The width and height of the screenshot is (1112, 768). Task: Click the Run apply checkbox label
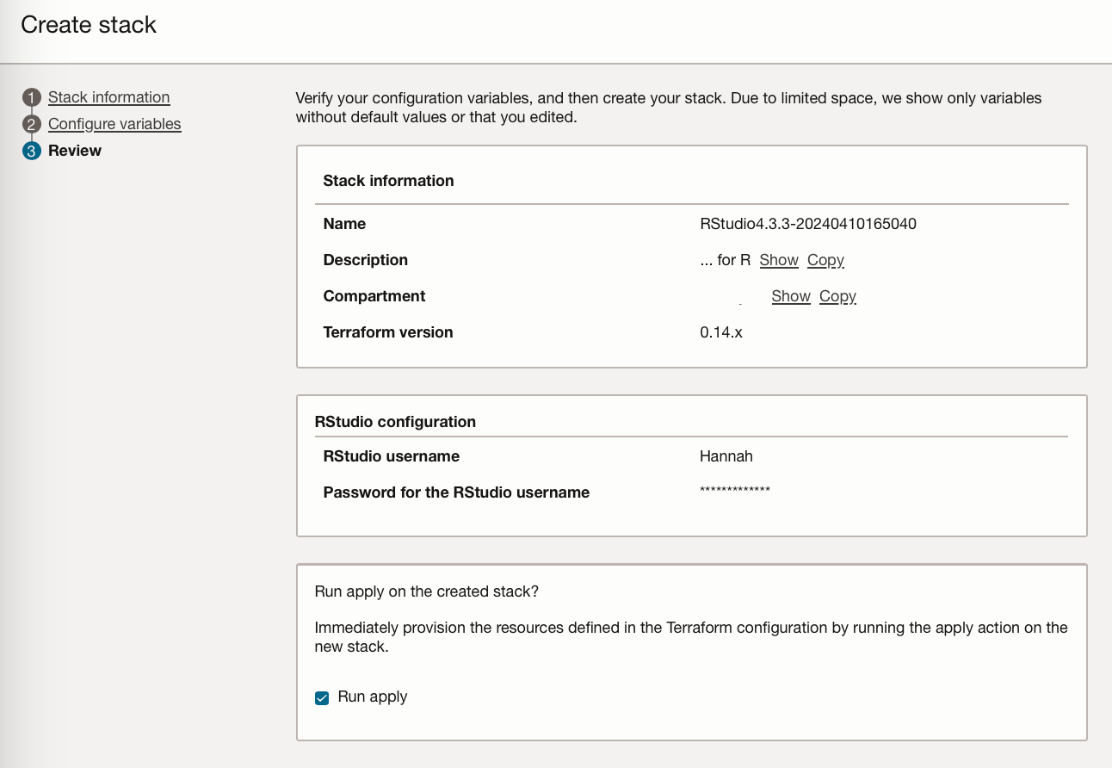(373, 697)
